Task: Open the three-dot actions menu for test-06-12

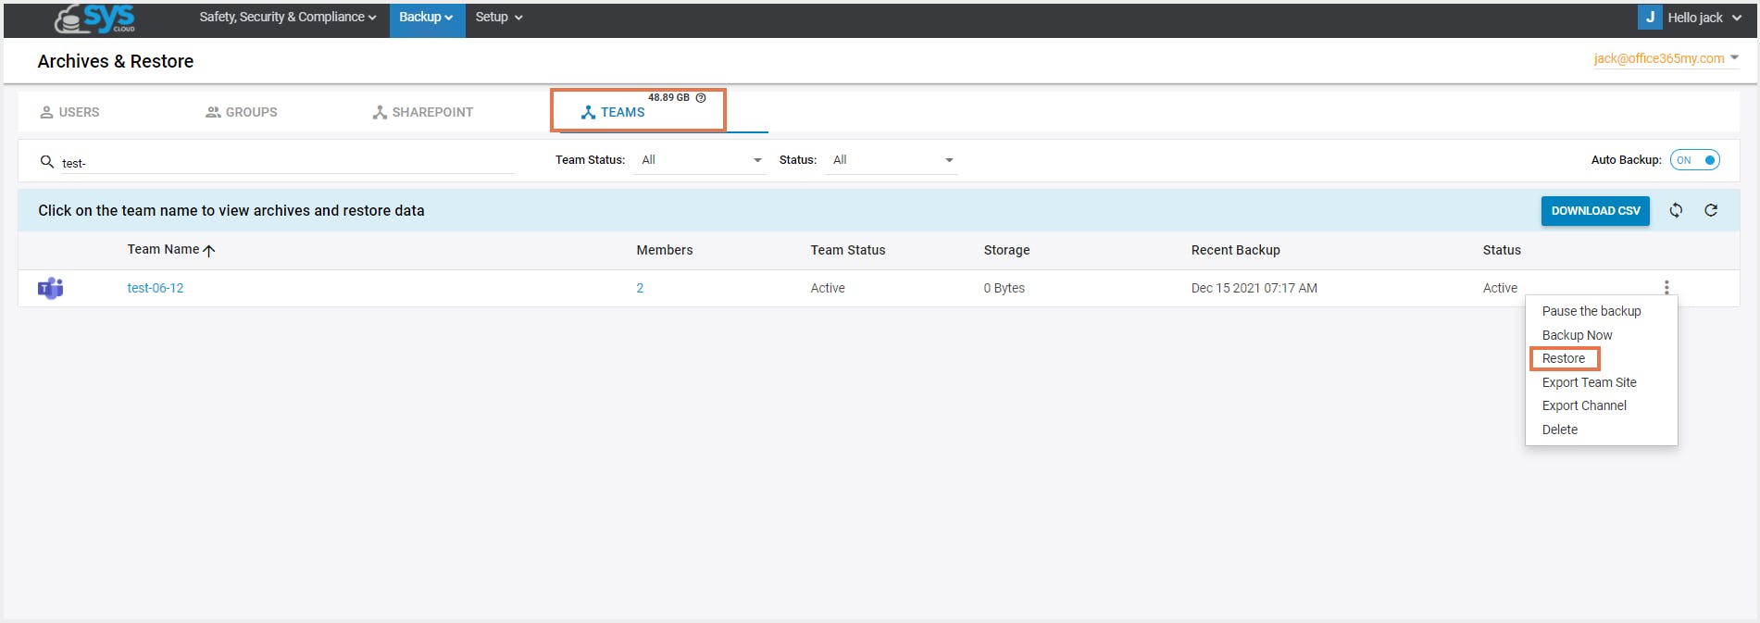Action: 1666,288
